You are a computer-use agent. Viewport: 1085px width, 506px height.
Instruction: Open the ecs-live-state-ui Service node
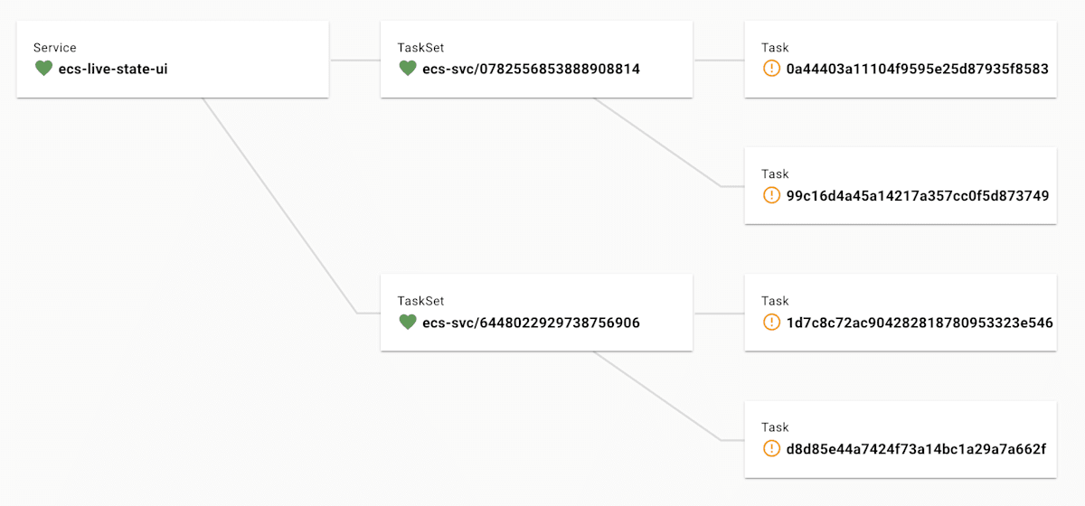coord(173,59)
